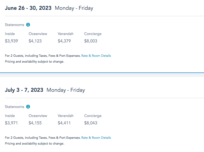This screenshot has width=204, height=152.
Task: Click the Inside label in July sailing
Action: point(10,116)
